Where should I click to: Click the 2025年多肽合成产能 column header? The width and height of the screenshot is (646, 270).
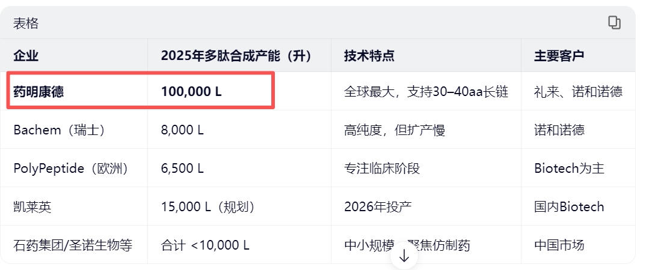pos(236,55)
